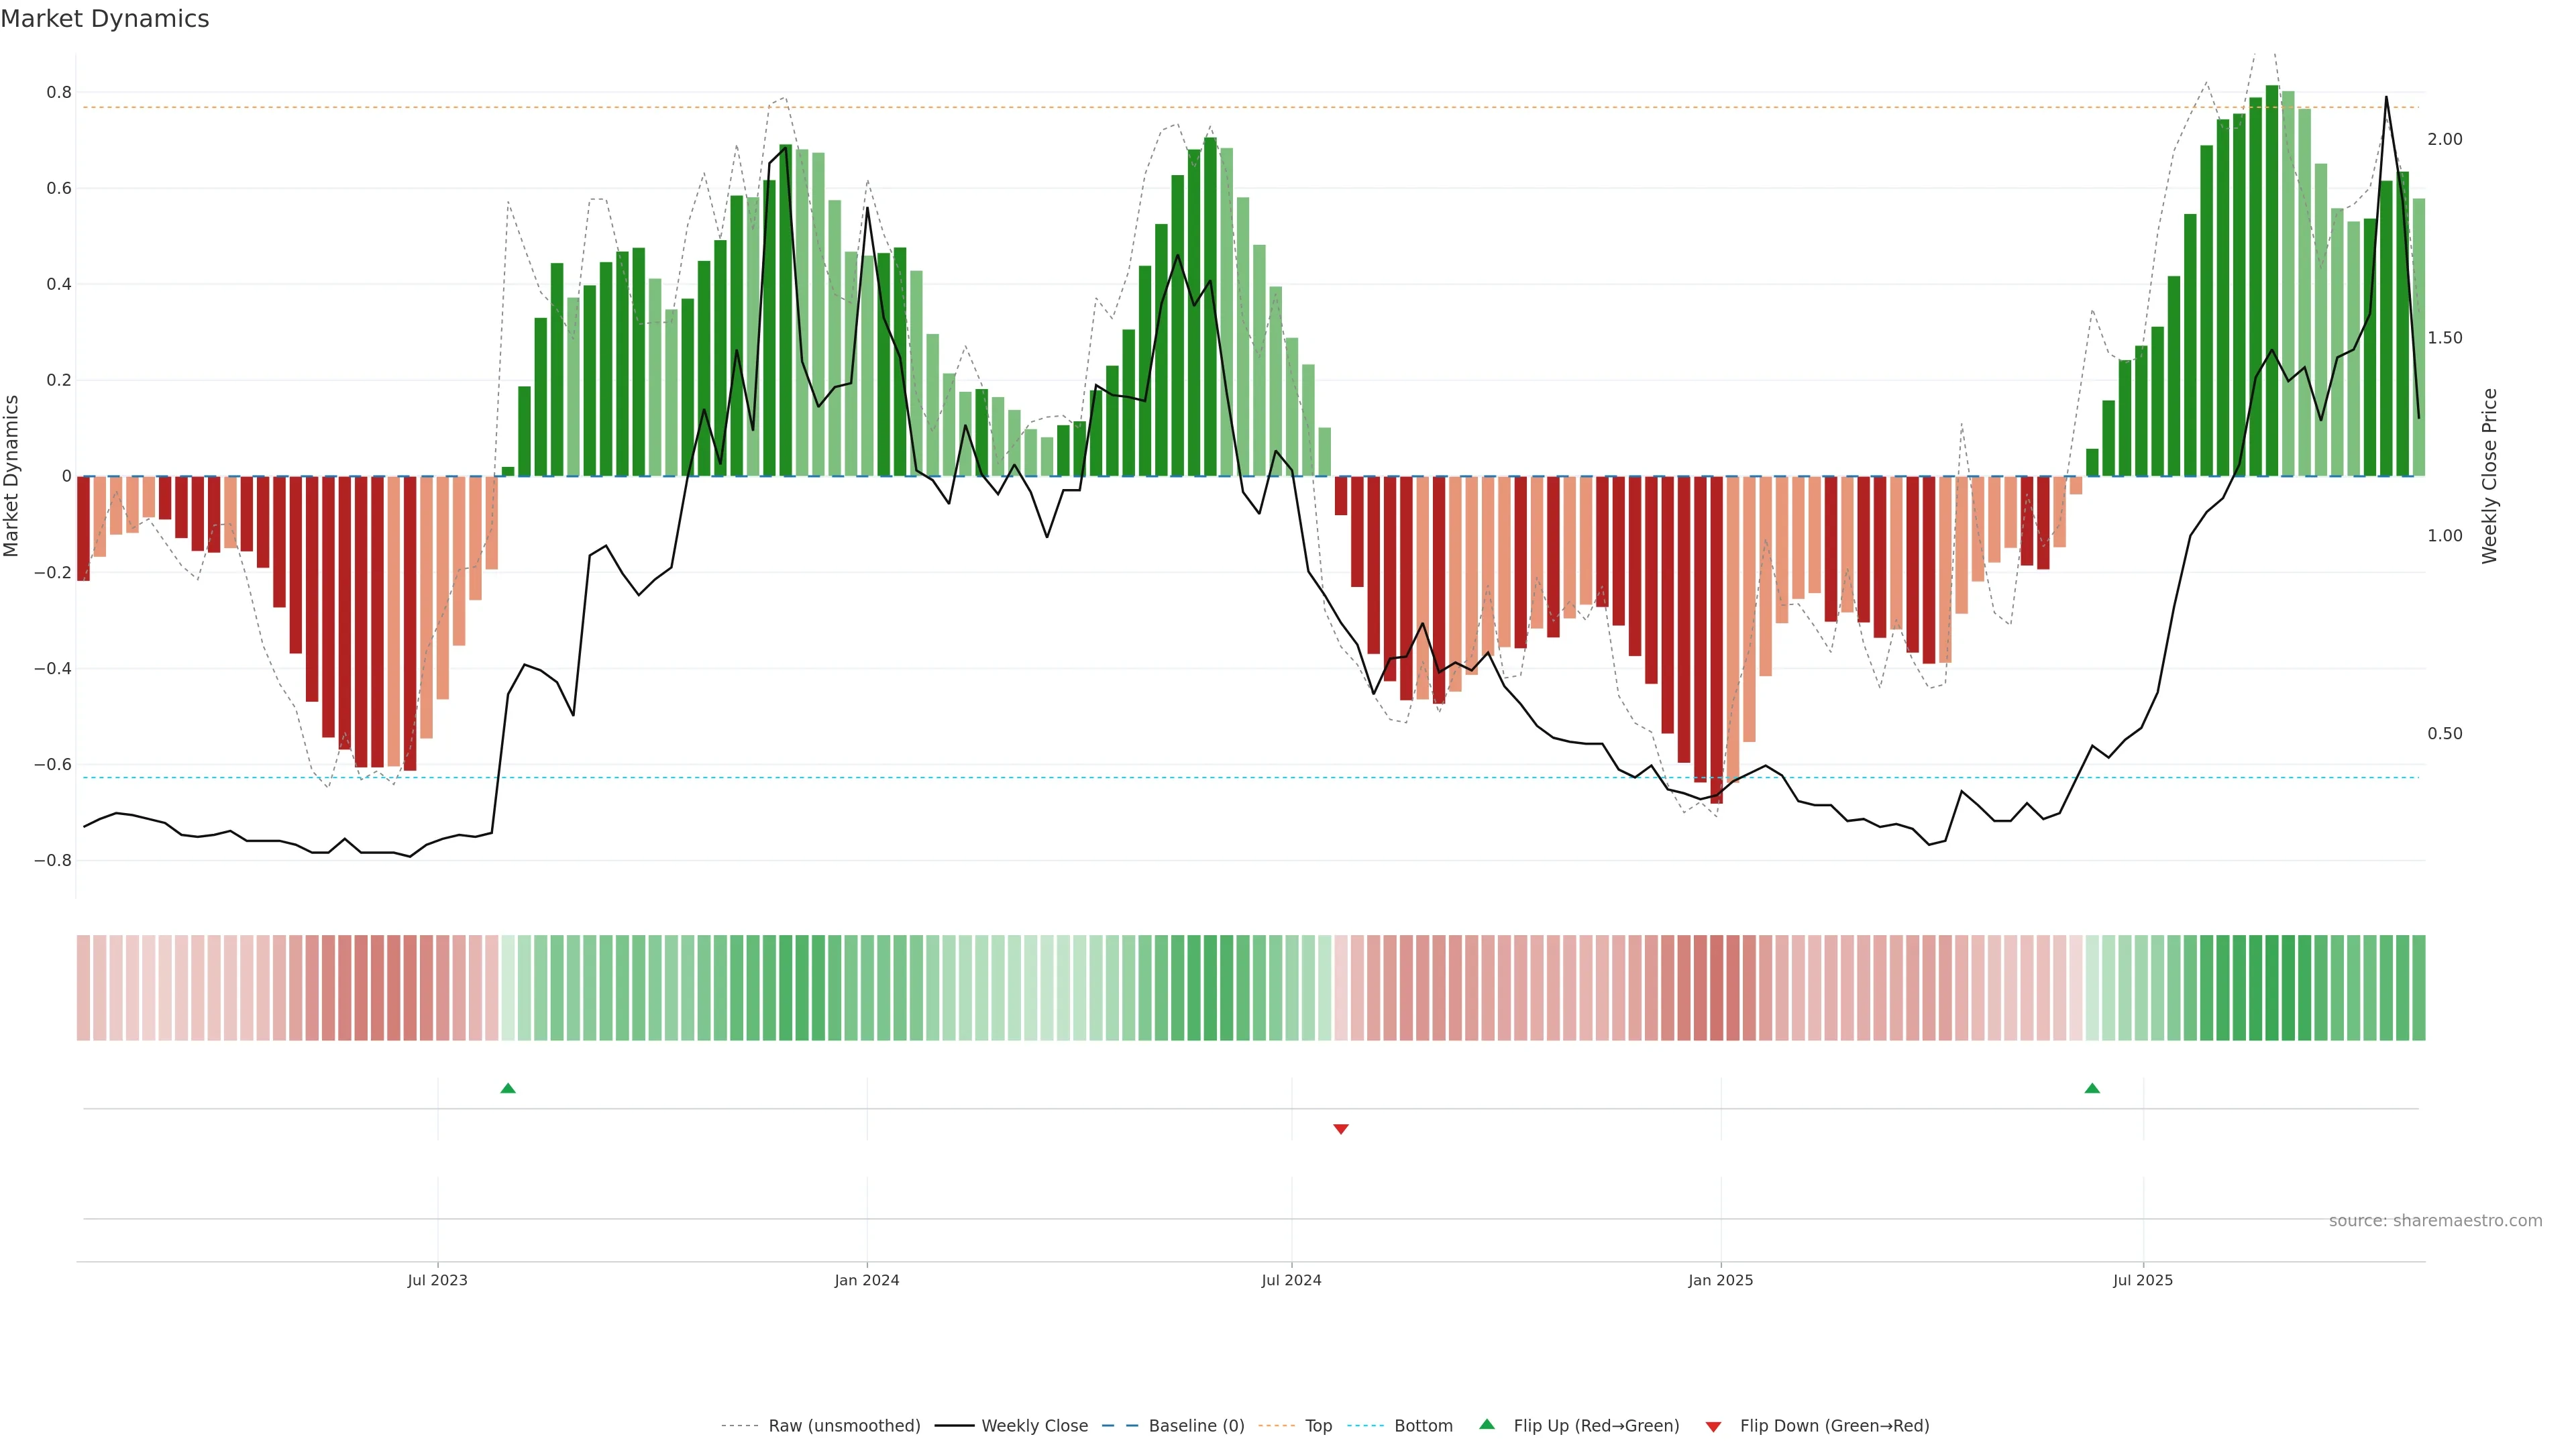The image size is (2576, 1449).
Task: Click the red flip-down triangle marker
Action: pos(1341,1129)
